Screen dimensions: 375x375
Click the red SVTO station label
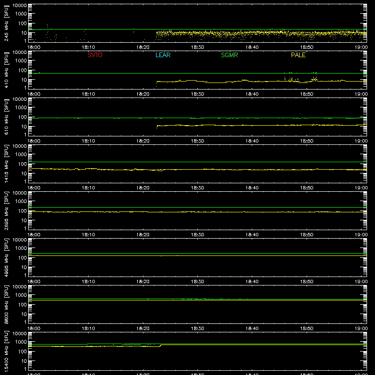(95, 55)
